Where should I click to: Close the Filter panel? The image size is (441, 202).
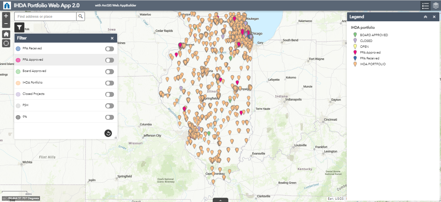[x=112, y=38]
